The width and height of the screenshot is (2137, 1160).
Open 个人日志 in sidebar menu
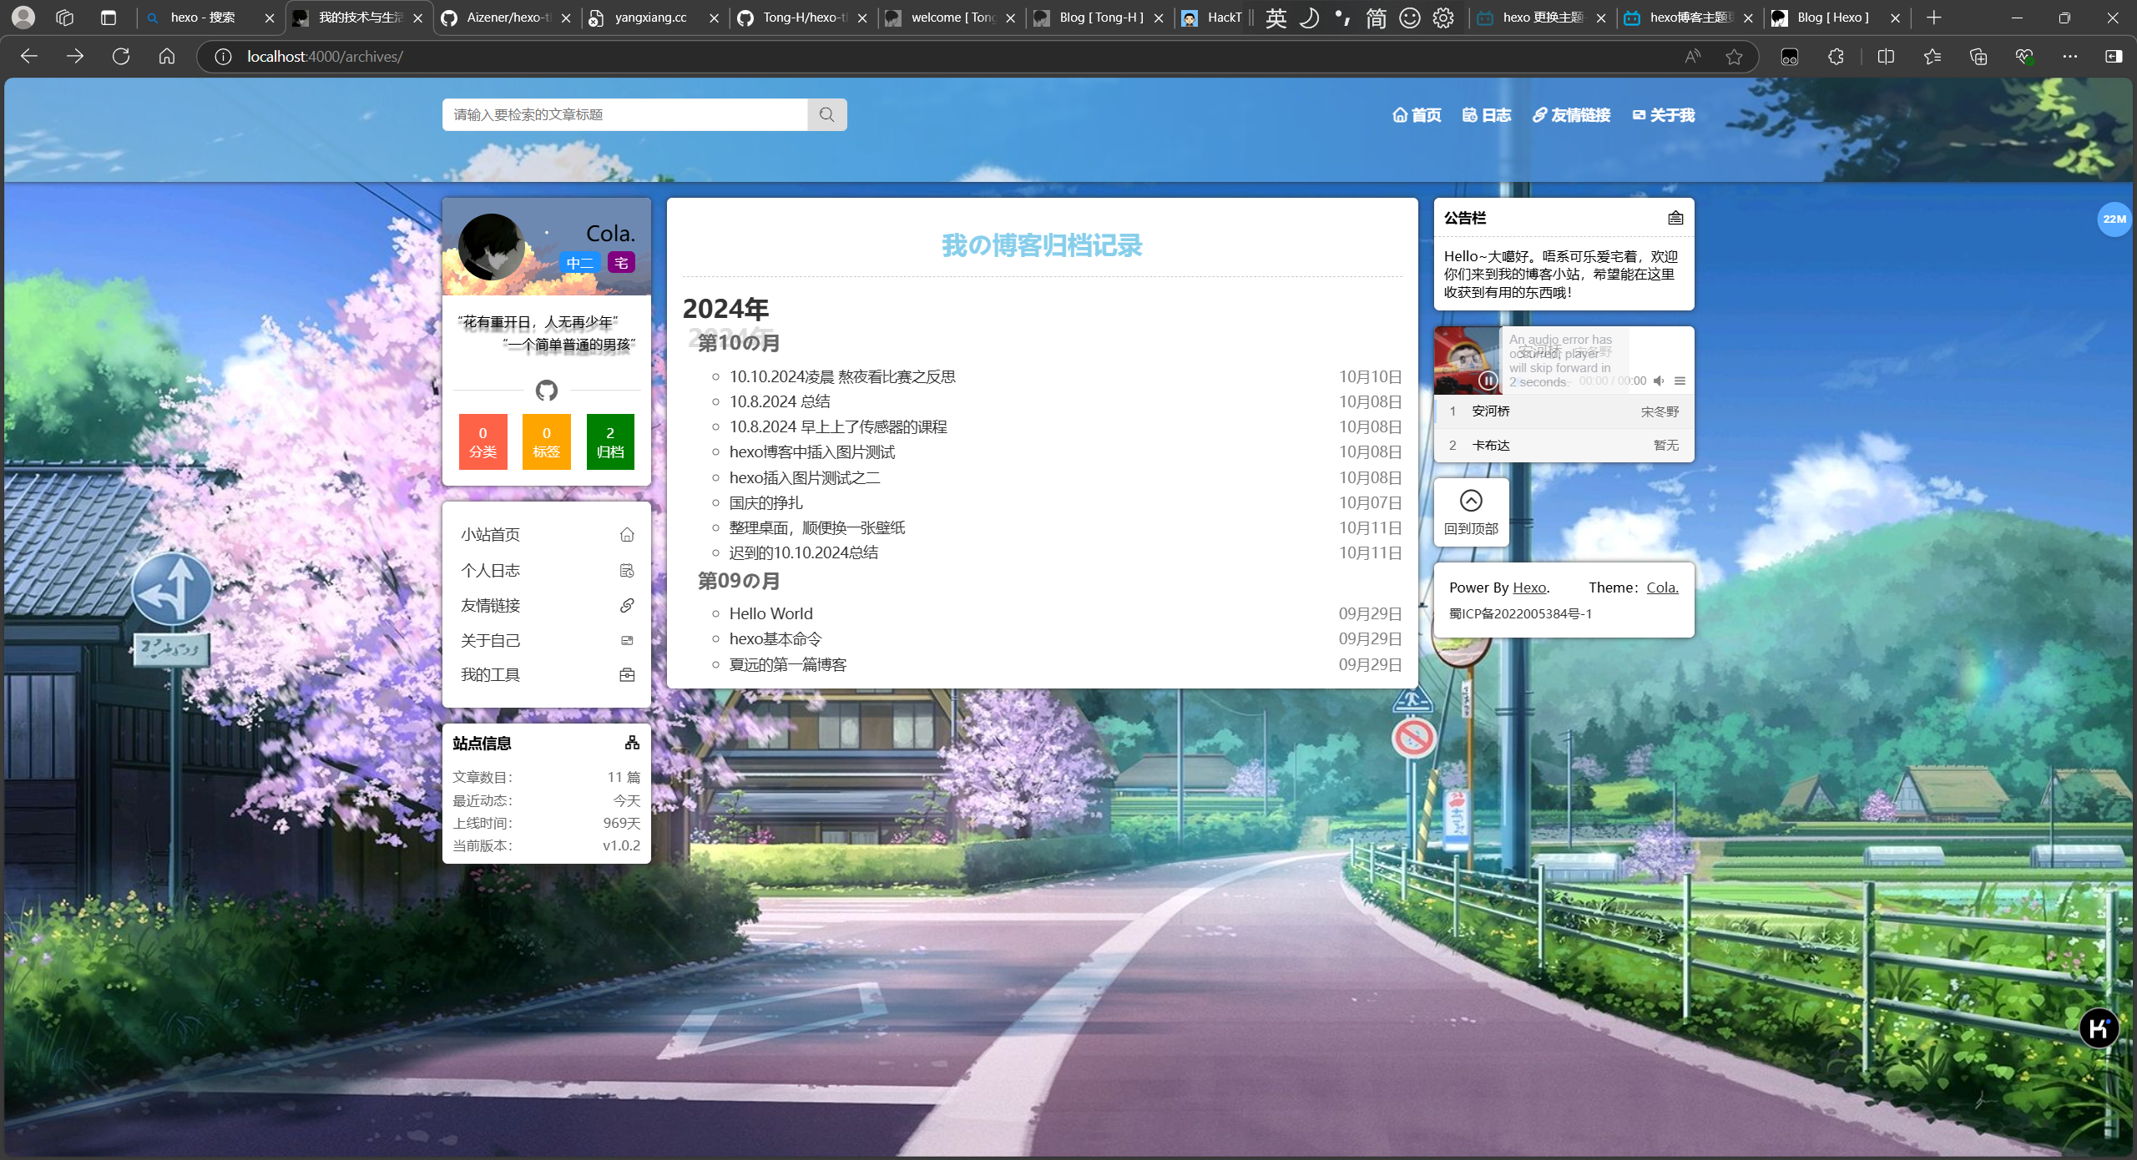547,570
